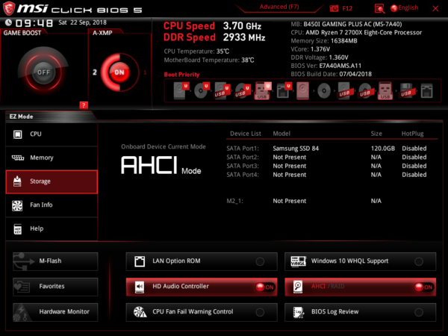Open the Help section
Viewport: 448px width, 336px height.
(x=52, y=229)
